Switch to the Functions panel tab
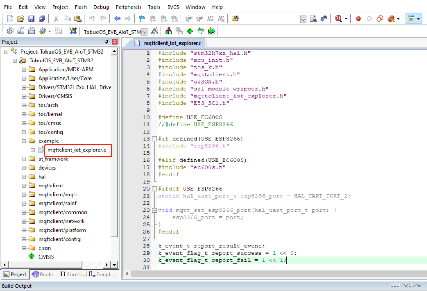Image resolution: width=427 pixels, height=291 pixels. point(72,274)
